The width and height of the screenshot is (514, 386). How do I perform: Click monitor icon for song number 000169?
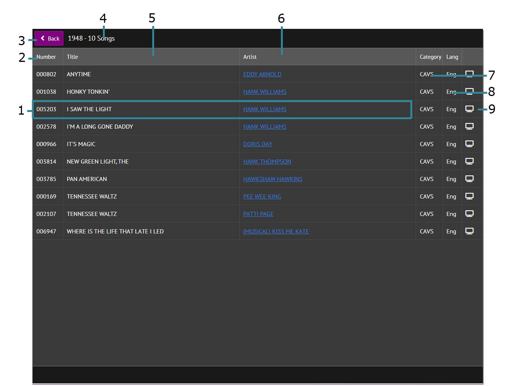(469, 196)
